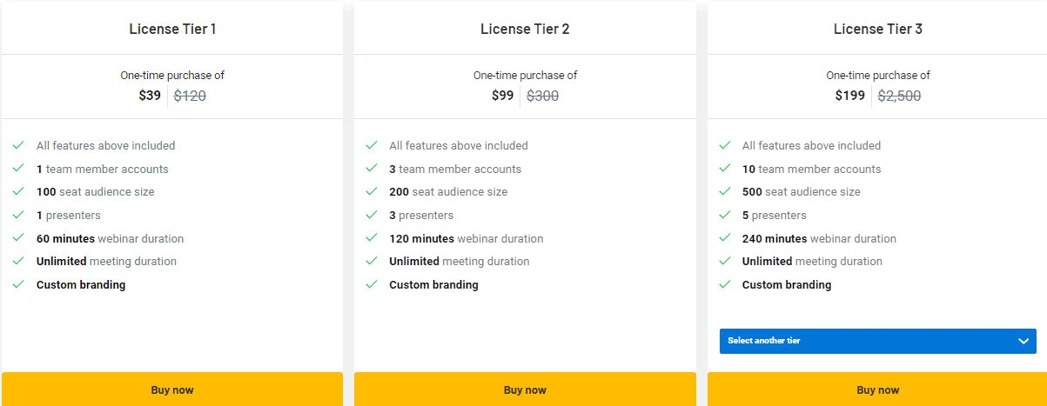
Task: Click the 3 presenters text
Action: pos(421,215)
